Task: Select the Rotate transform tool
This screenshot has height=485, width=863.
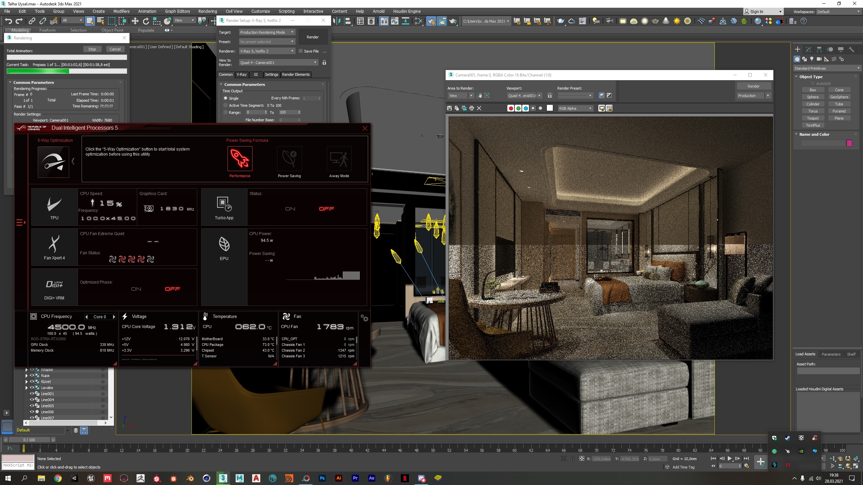Action: [x=146, y=21]
